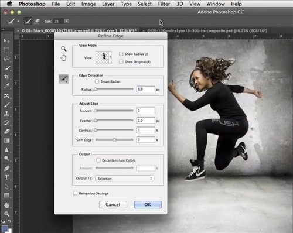Screen dimensions: 293x233
Task: Click the Contrast value input field
Action: click(x=146, y=130)
